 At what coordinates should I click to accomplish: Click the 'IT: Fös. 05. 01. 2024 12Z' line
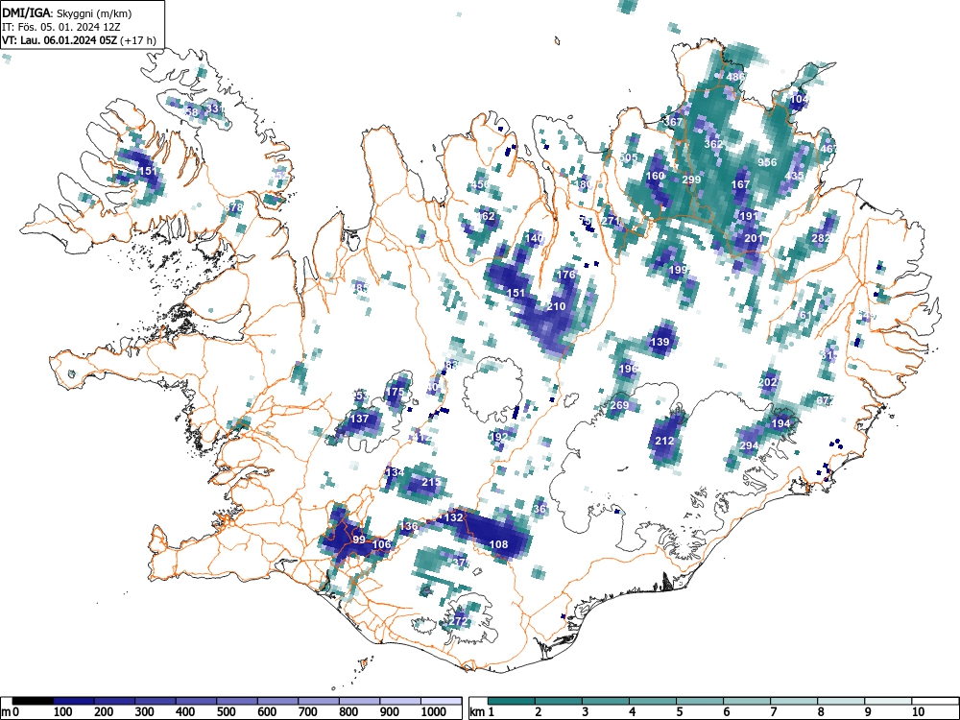(61, 27)
